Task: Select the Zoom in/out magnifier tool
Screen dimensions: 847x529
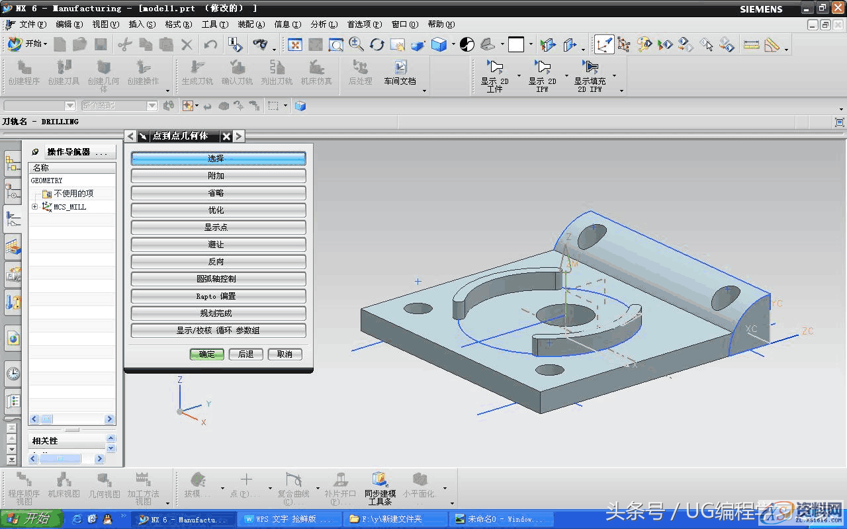Action: tap(356, 44)
